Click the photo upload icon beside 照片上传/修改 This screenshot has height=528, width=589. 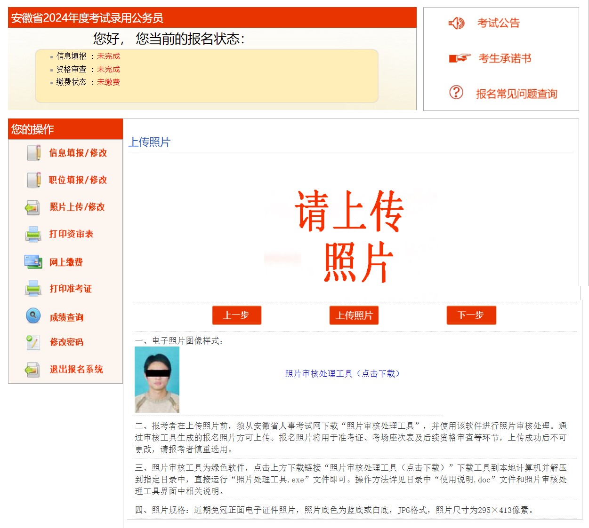(32, 207)
